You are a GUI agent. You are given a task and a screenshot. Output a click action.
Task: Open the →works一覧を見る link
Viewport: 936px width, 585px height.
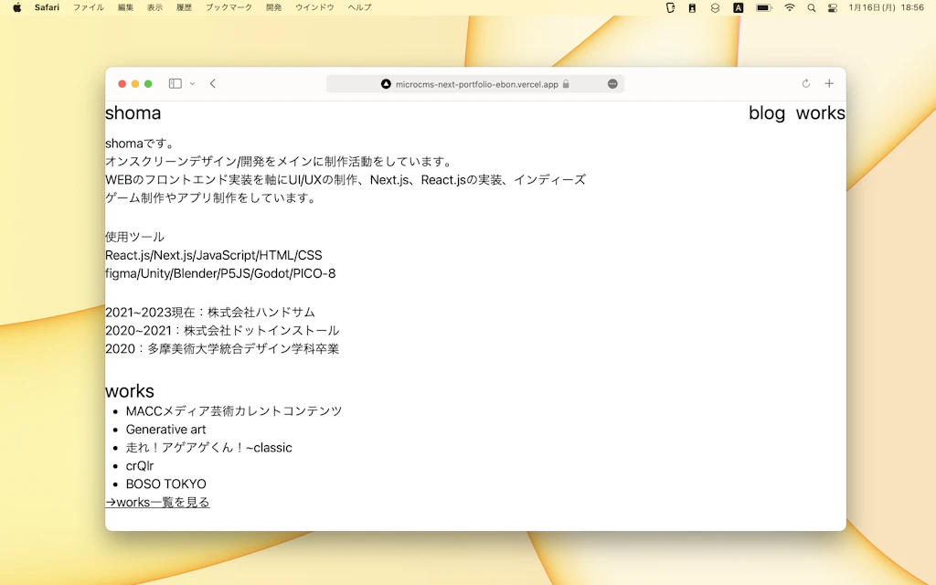pyautogui.click(x=157, y=502)
